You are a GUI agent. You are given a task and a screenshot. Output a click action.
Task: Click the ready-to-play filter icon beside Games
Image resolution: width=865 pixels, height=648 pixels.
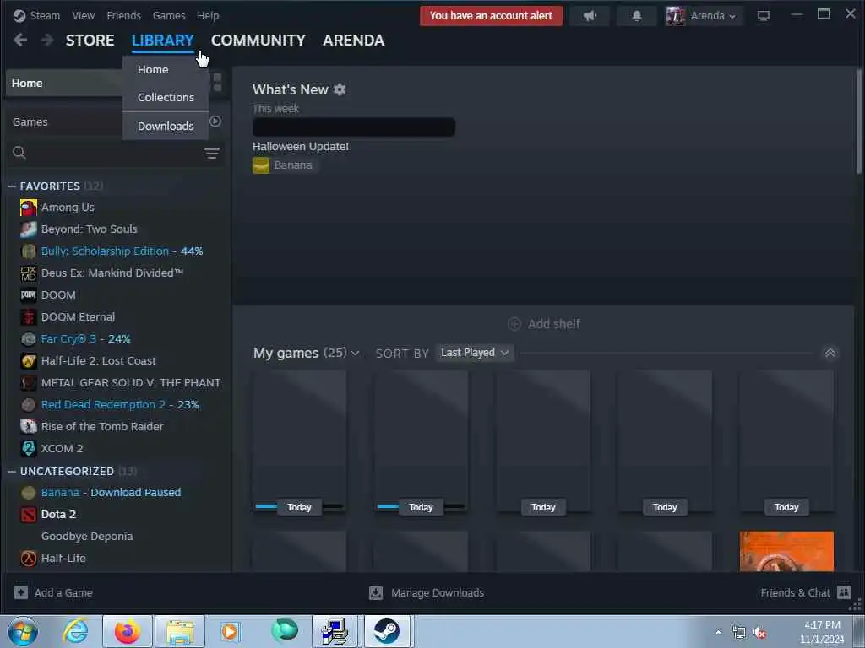[x=215, y=121]
